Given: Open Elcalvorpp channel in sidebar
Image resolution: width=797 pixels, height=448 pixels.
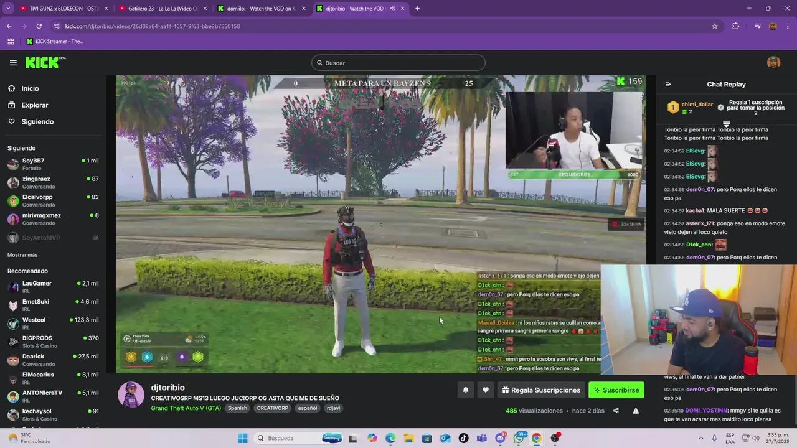Looking at the screenshot, I should (53, 200).
